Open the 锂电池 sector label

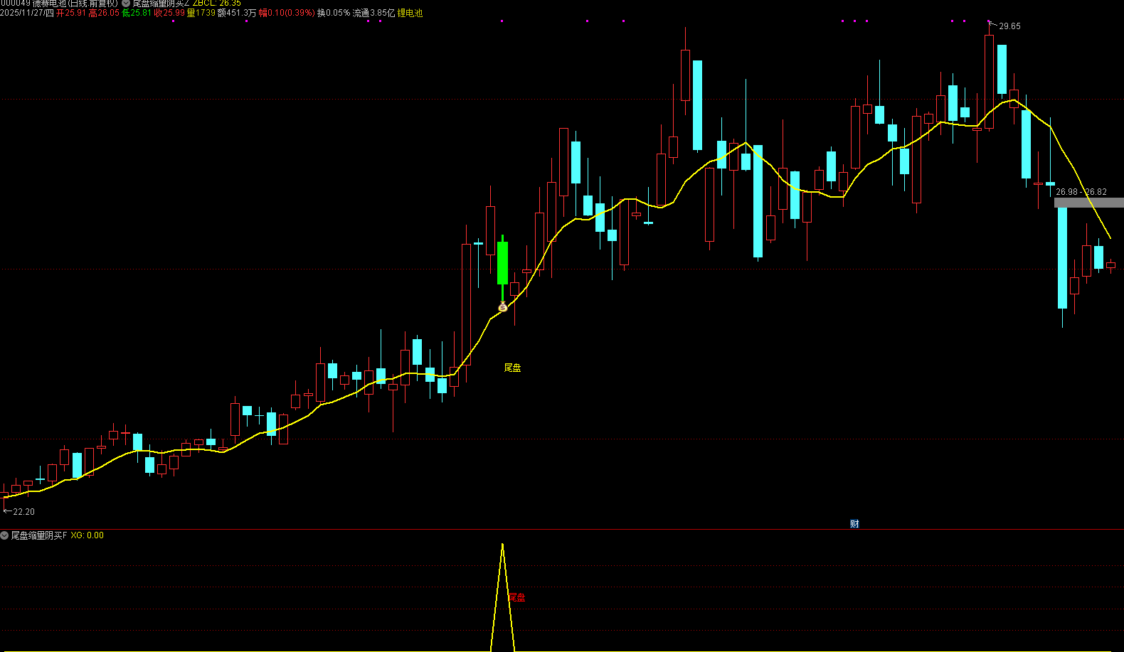(x=410, y=13)
